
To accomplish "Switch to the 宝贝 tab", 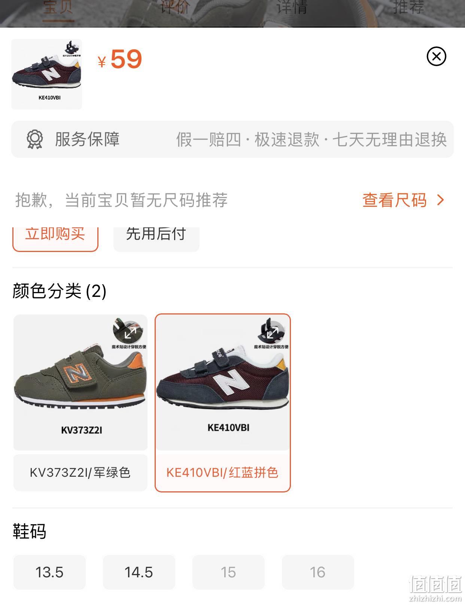I will tap(58, 7).
